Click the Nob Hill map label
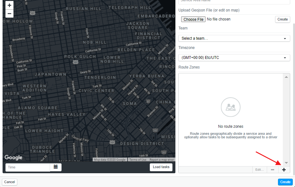 point(95,43)
